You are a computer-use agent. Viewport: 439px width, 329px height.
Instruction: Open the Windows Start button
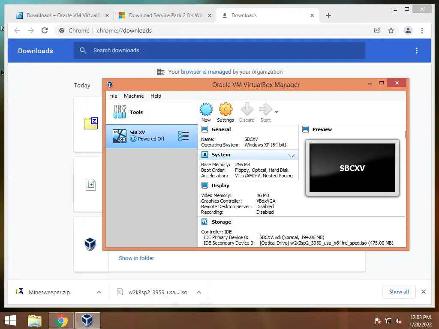10,320
